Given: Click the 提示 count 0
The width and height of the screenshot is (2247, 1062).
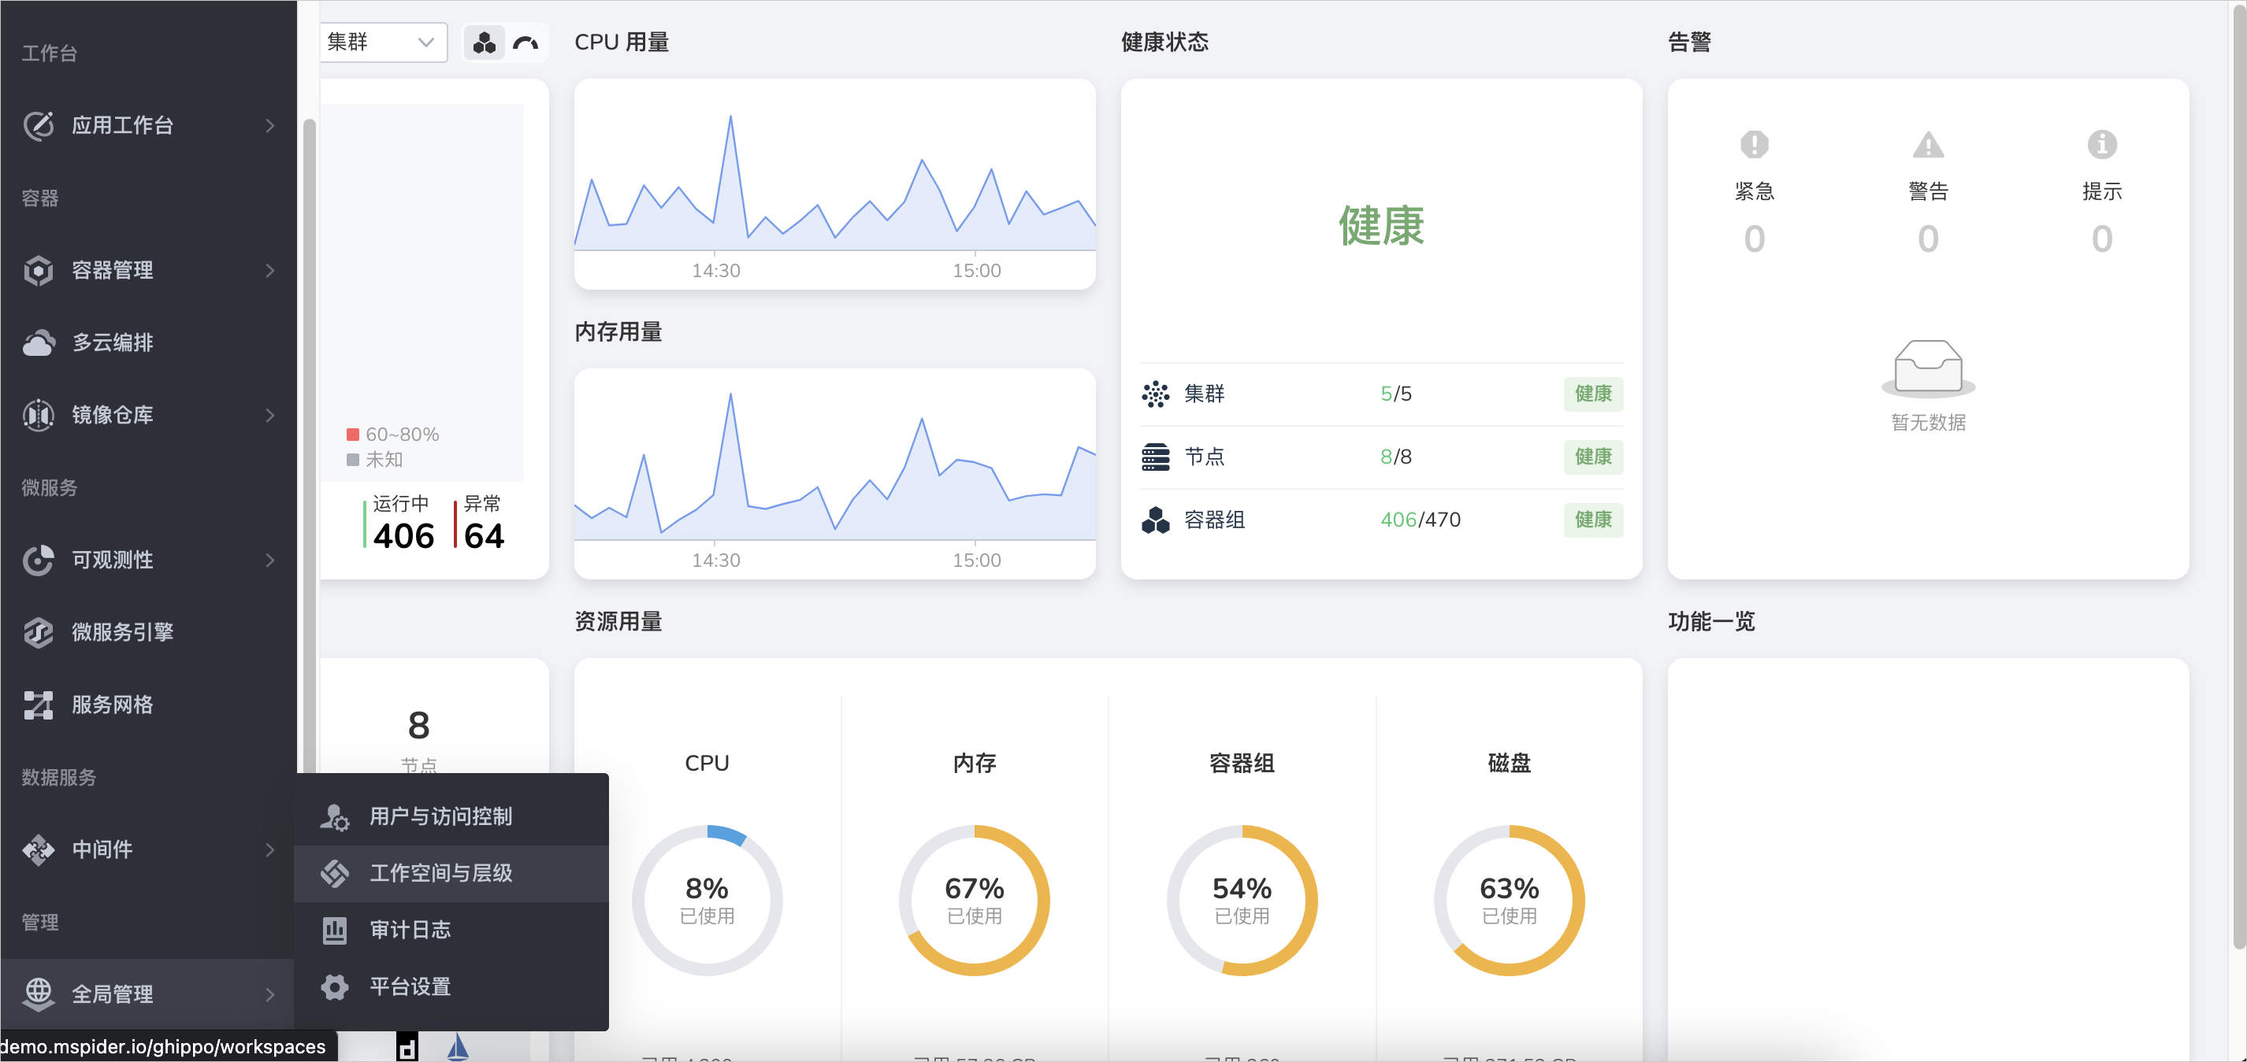Looking at the screenshot, I should pyautogui.click(x=2101, y=239).
